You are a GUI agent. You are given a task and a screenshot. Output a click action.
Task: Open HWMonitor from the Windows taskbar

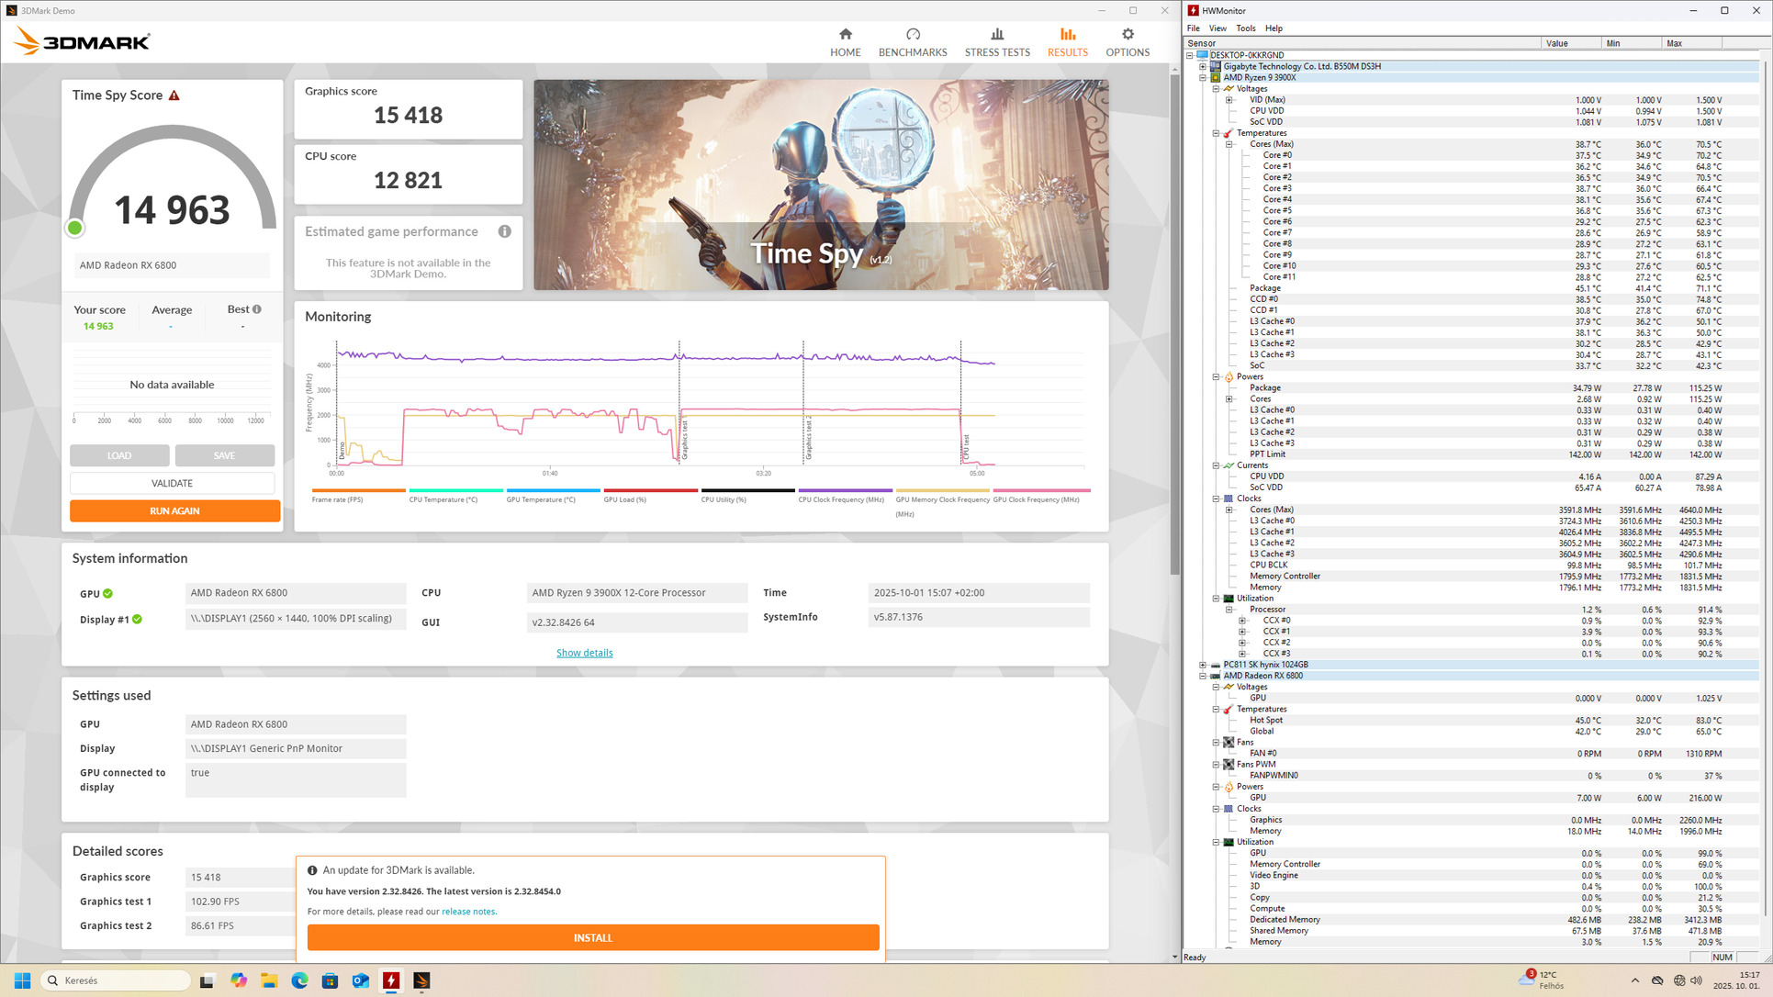pos(391,980)
